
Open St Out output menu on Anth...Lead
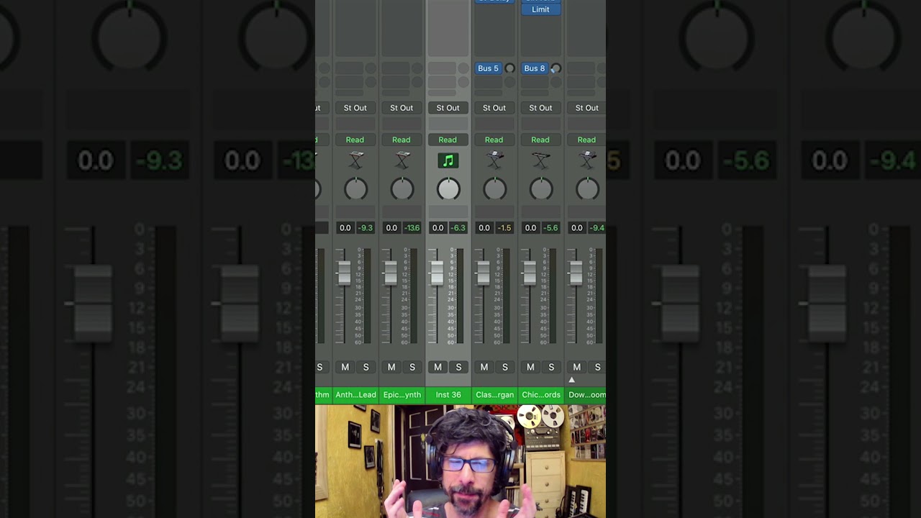pos(355,108)
